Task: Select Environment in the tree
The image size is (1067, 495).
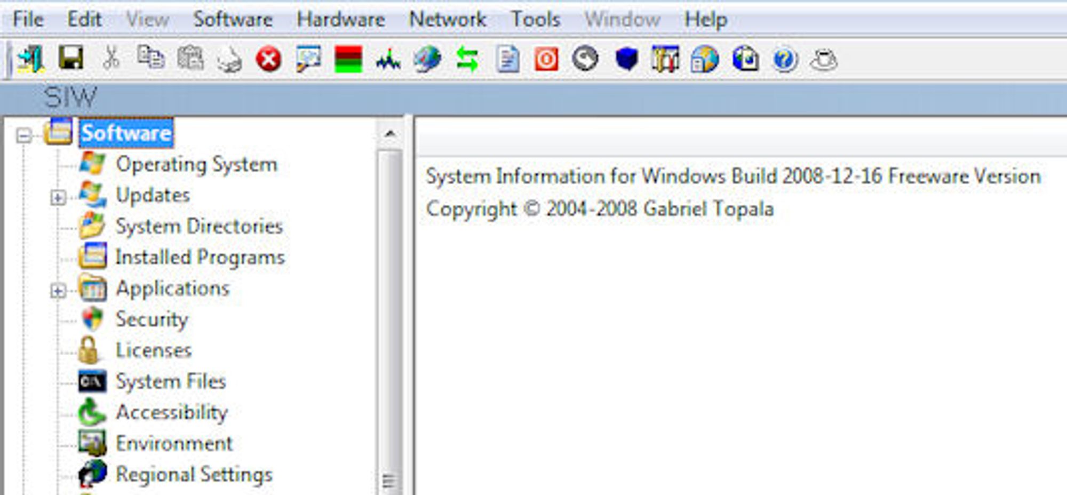Action: (174, 443)
